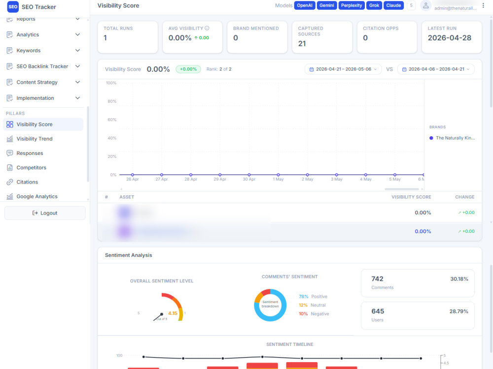This screenshot has width=493, height=369.
Task: Go to Visibility Trend page
Action: click(x=43, y=139)
